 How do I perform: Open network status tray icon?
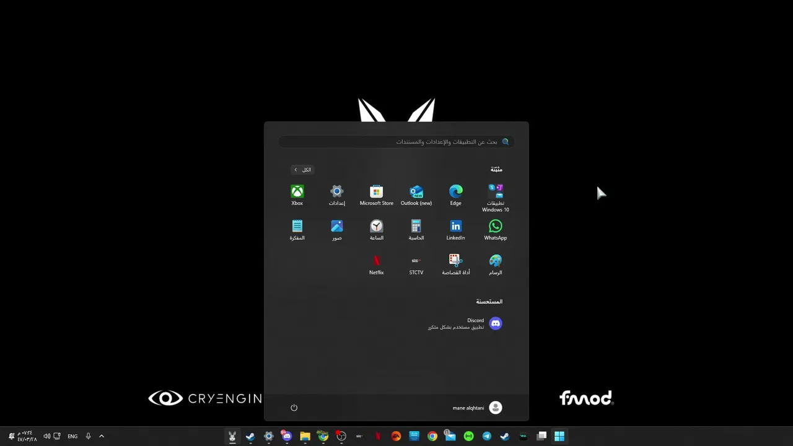coord(57,436)
